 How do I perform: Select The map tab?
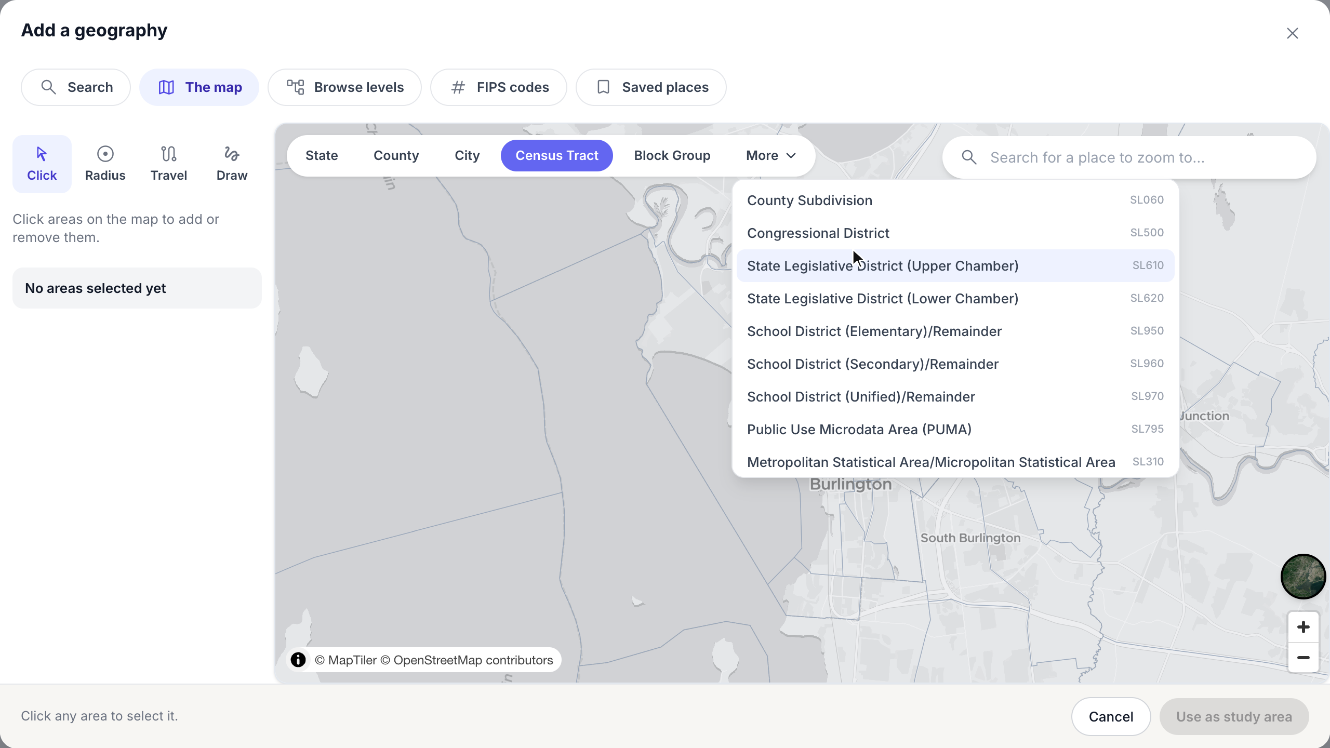(199, 87)
